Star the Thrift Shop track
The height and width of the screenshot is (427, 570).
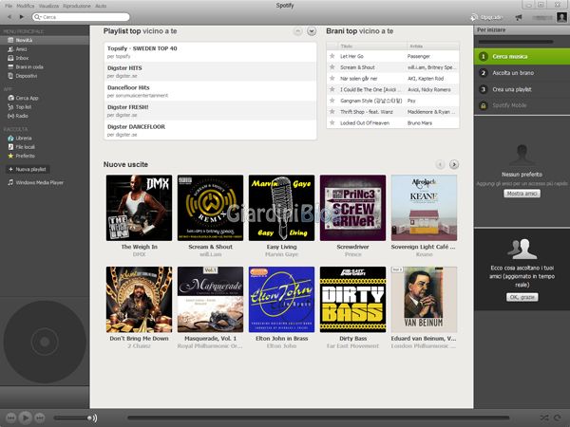click(332, 111)
